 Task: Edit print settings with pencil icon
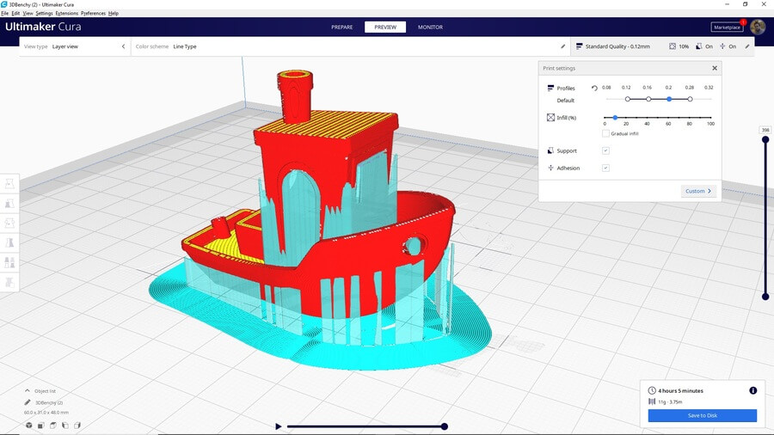[x=746, y=46]
